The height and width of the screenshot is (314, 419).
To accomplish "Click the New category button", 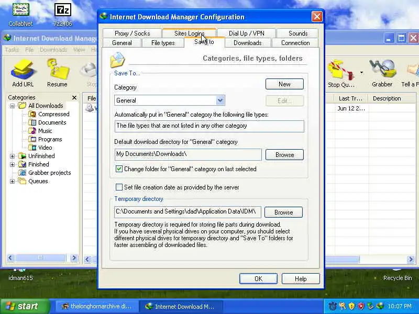I will tap(284, 84).
